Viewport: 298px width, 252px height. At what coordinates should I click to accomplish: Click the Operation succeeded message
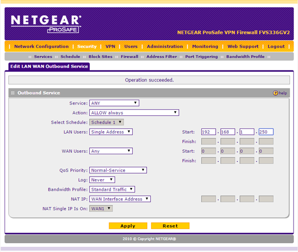[149, 80]
